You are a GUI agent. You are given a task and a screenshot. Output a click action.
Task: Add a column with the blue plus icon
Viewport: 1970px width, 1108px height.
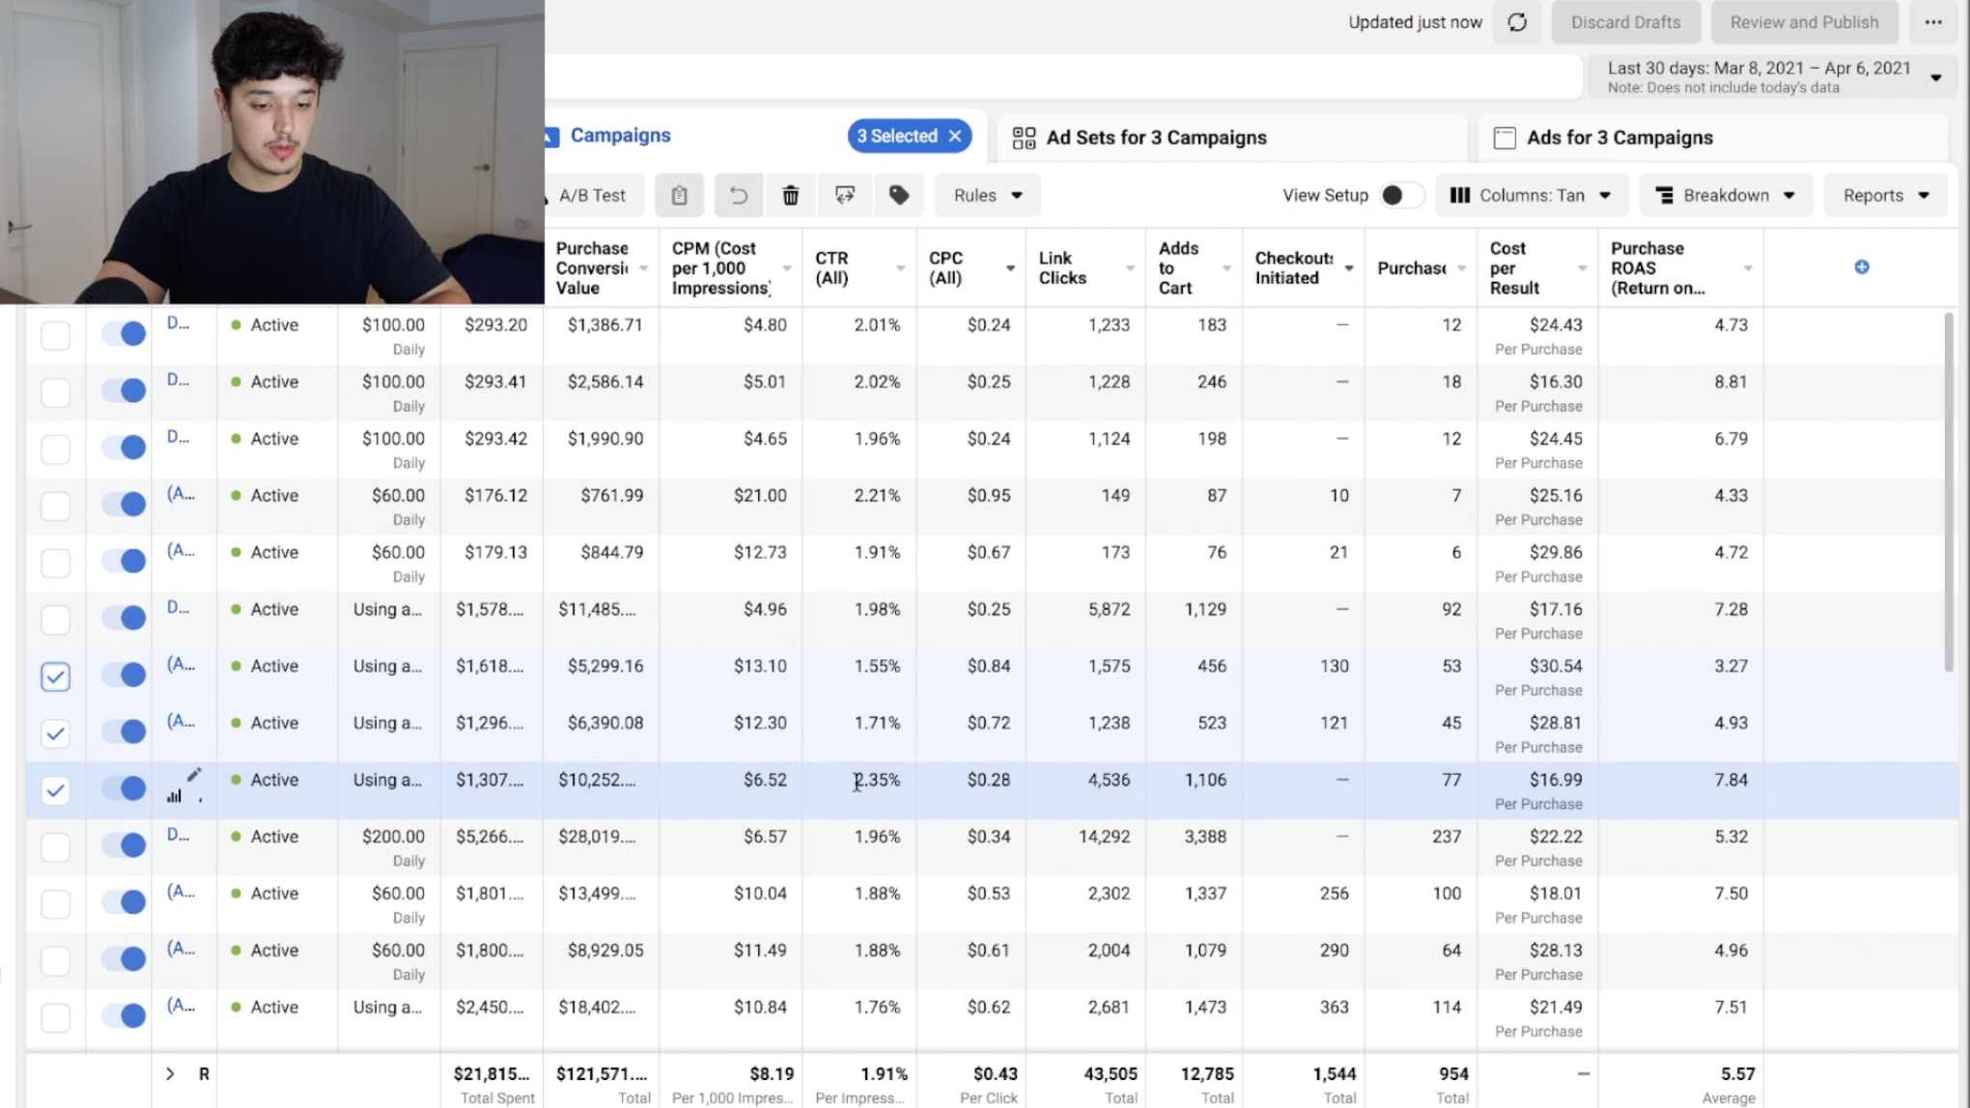1862,267
